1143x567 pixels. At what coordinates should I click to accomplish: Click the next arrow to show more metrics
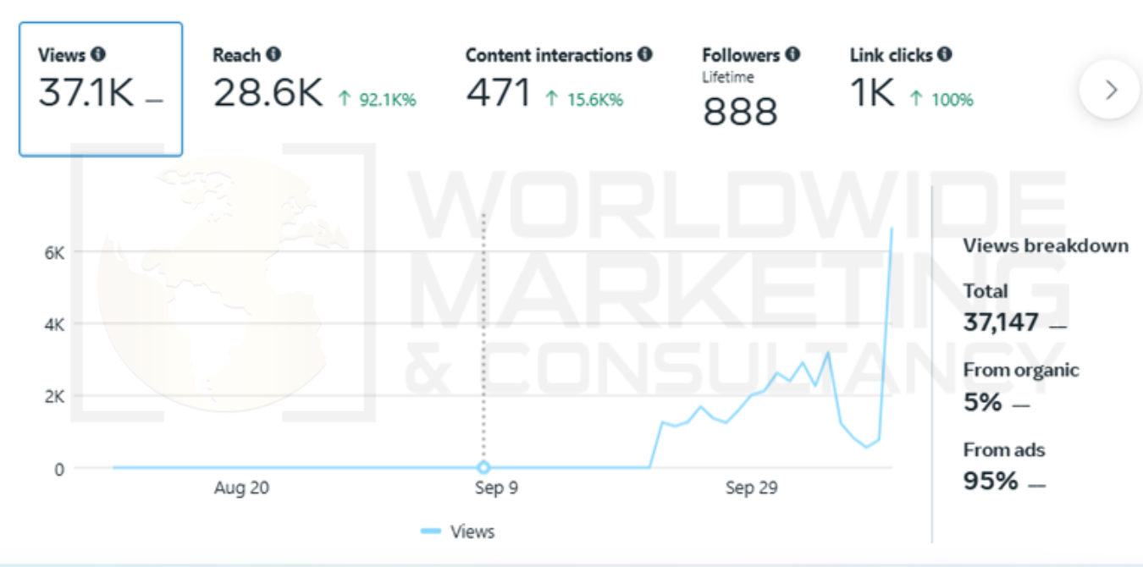tap(1111, 89)
